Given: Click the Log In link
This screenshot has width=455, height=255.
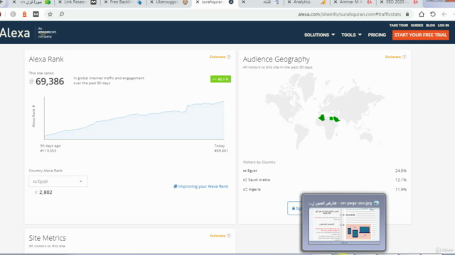Looking at the screenshot, I should pyautogui.click(x=444, y=25).
